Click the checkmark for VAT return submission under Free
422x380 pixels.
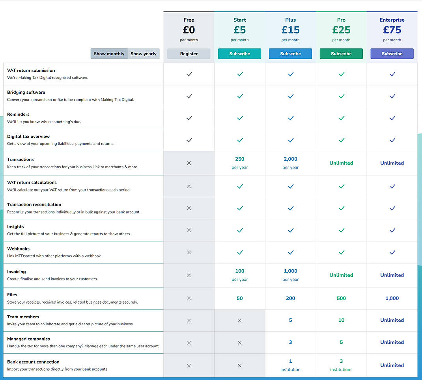point(189,74)
